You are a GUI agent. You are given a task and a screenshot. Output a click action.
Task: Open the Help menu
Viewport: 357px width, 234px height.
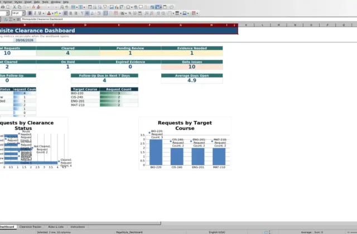click(66, 2)
